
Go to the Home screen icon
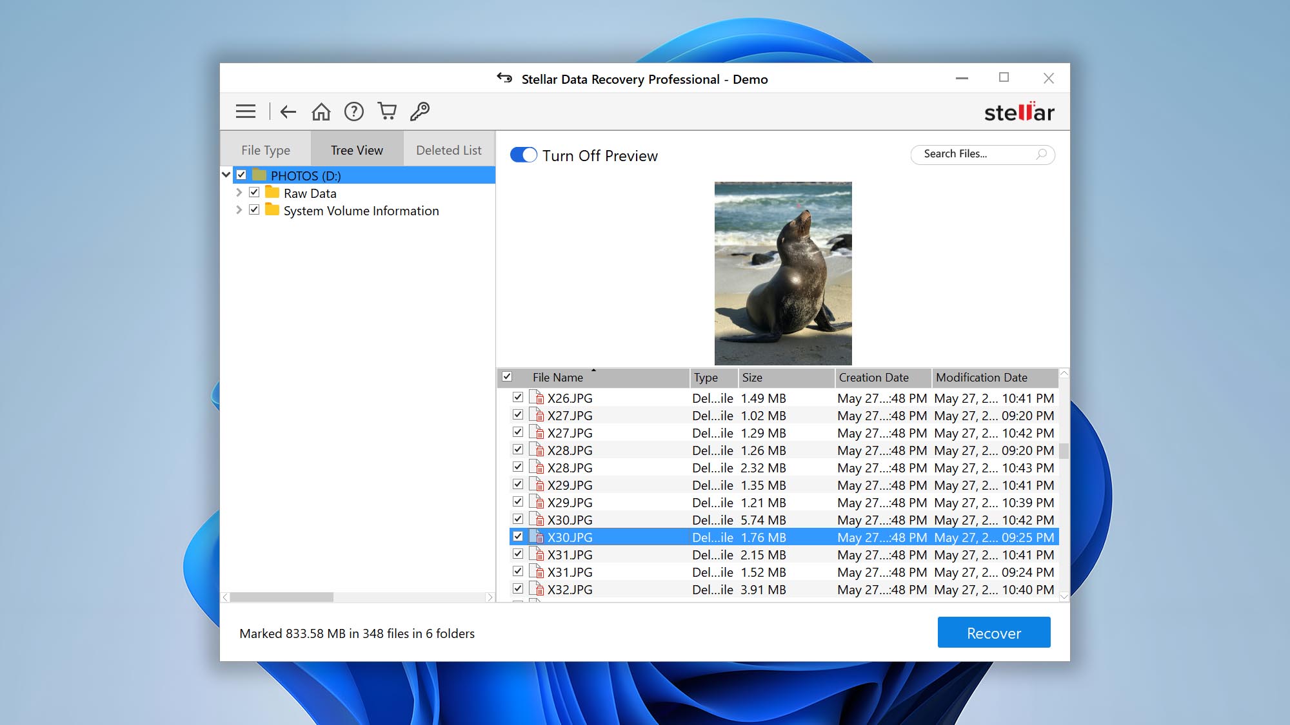321,111
